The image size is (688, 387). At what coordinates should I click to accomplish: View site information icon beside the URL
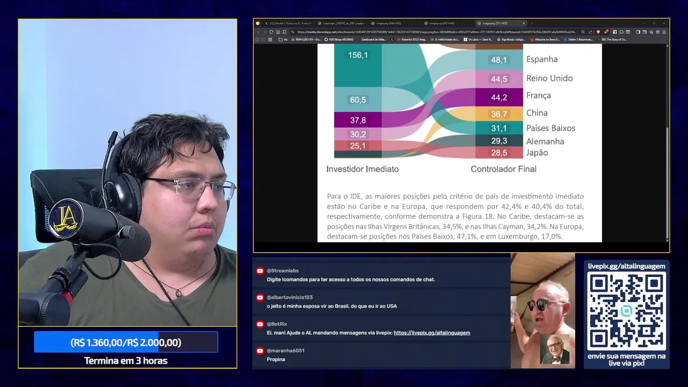click(293, 32)
